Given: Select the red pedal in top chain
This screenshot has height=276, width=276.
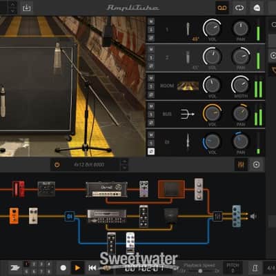Looking at the screenshot, I should (19, 189).
